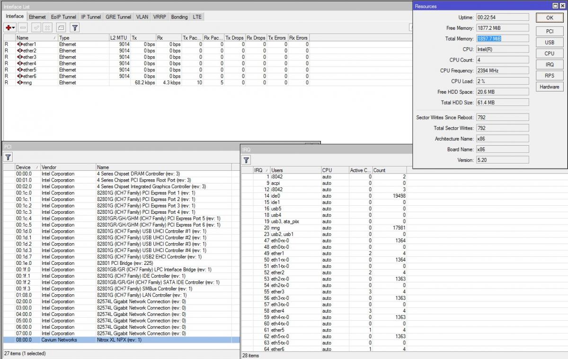Switch to the VLAN tab
568x359 pixels.
tap(142, 17)
